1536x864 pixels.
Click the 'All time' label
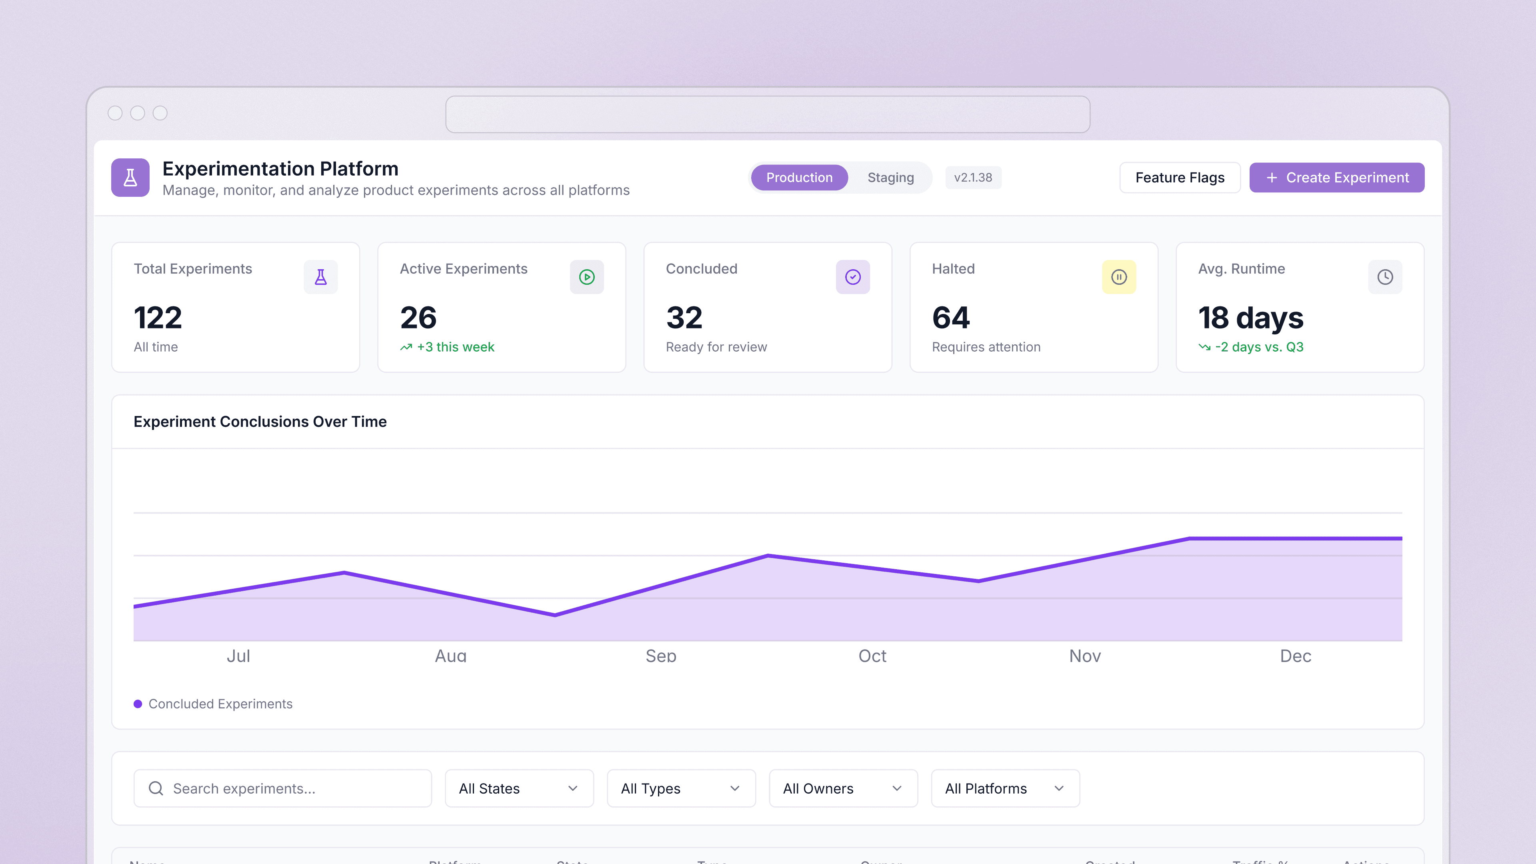click(155, 347)
